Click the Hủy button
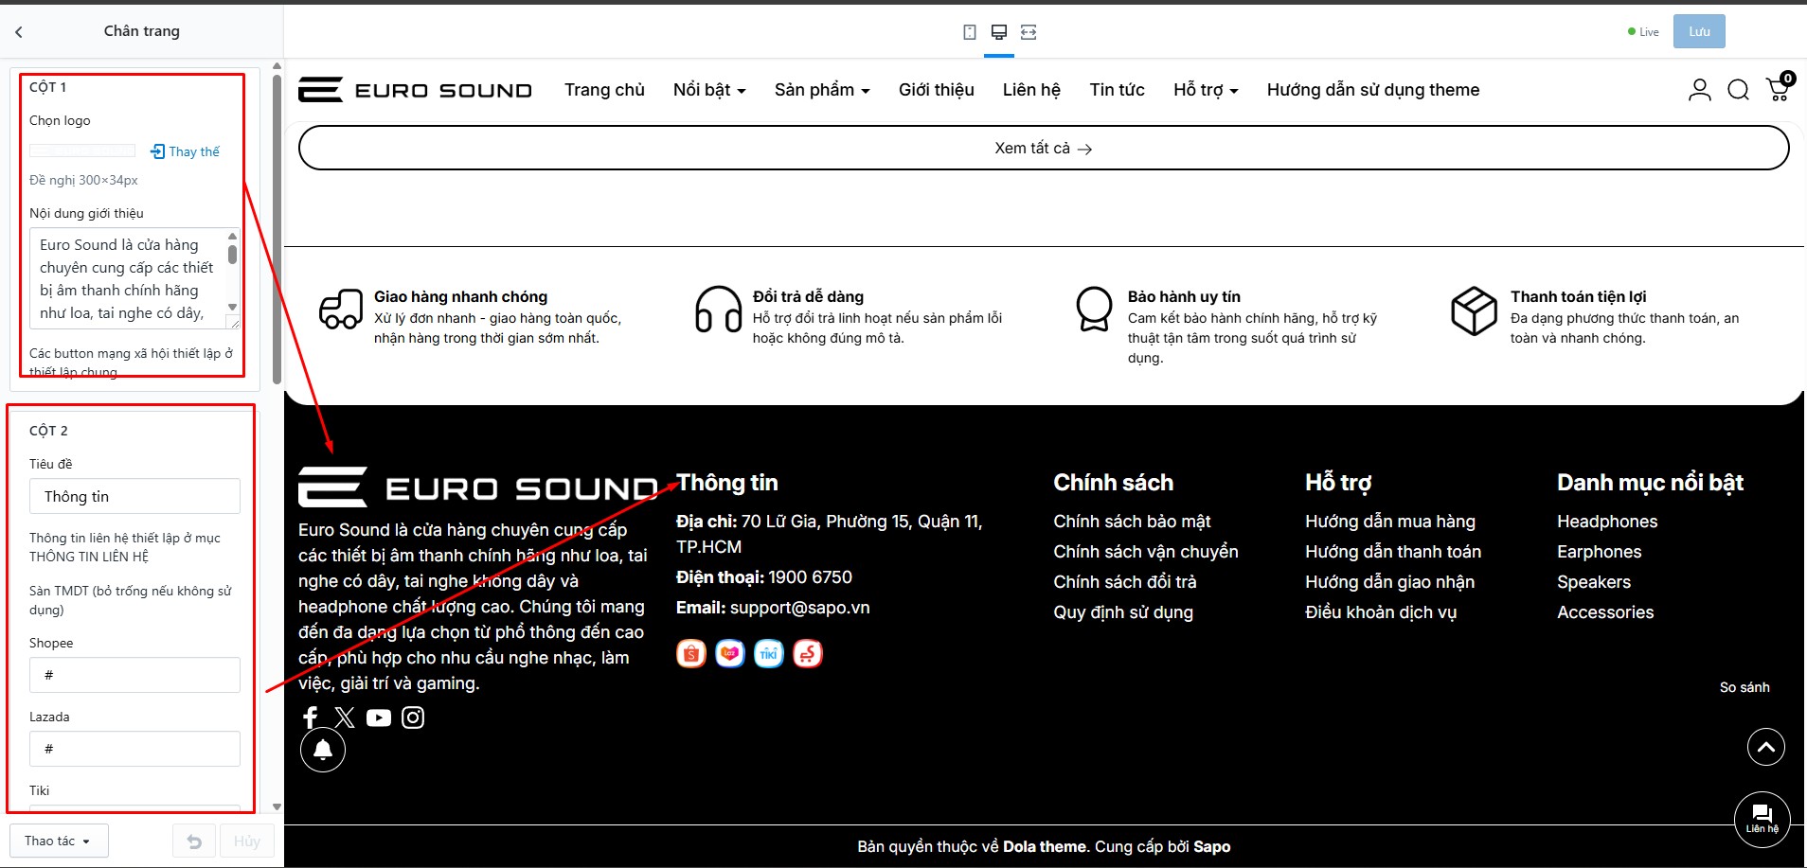 (247, 841)
